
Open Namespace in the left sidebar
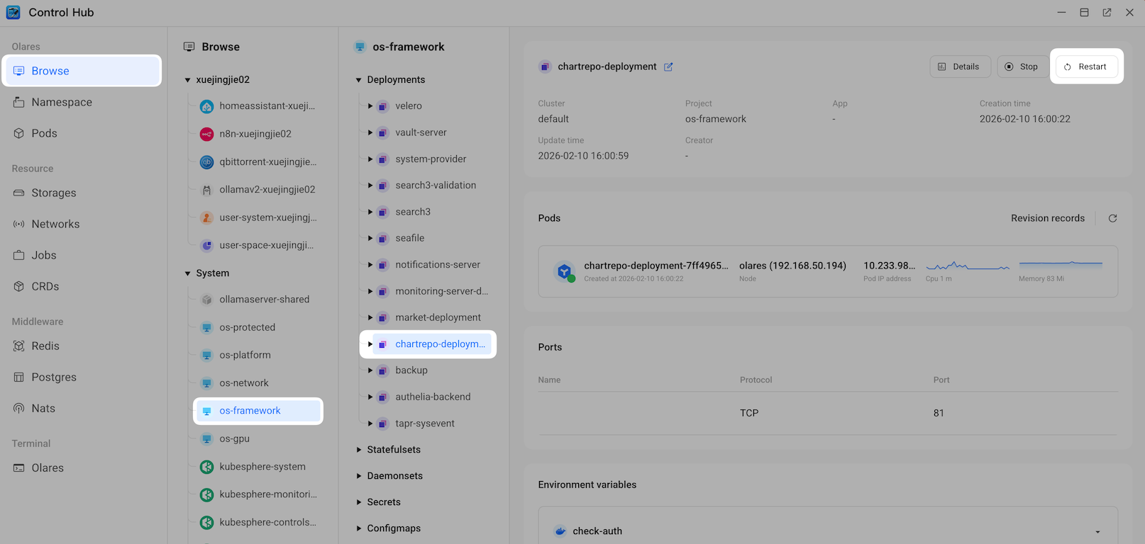point(62,102)
